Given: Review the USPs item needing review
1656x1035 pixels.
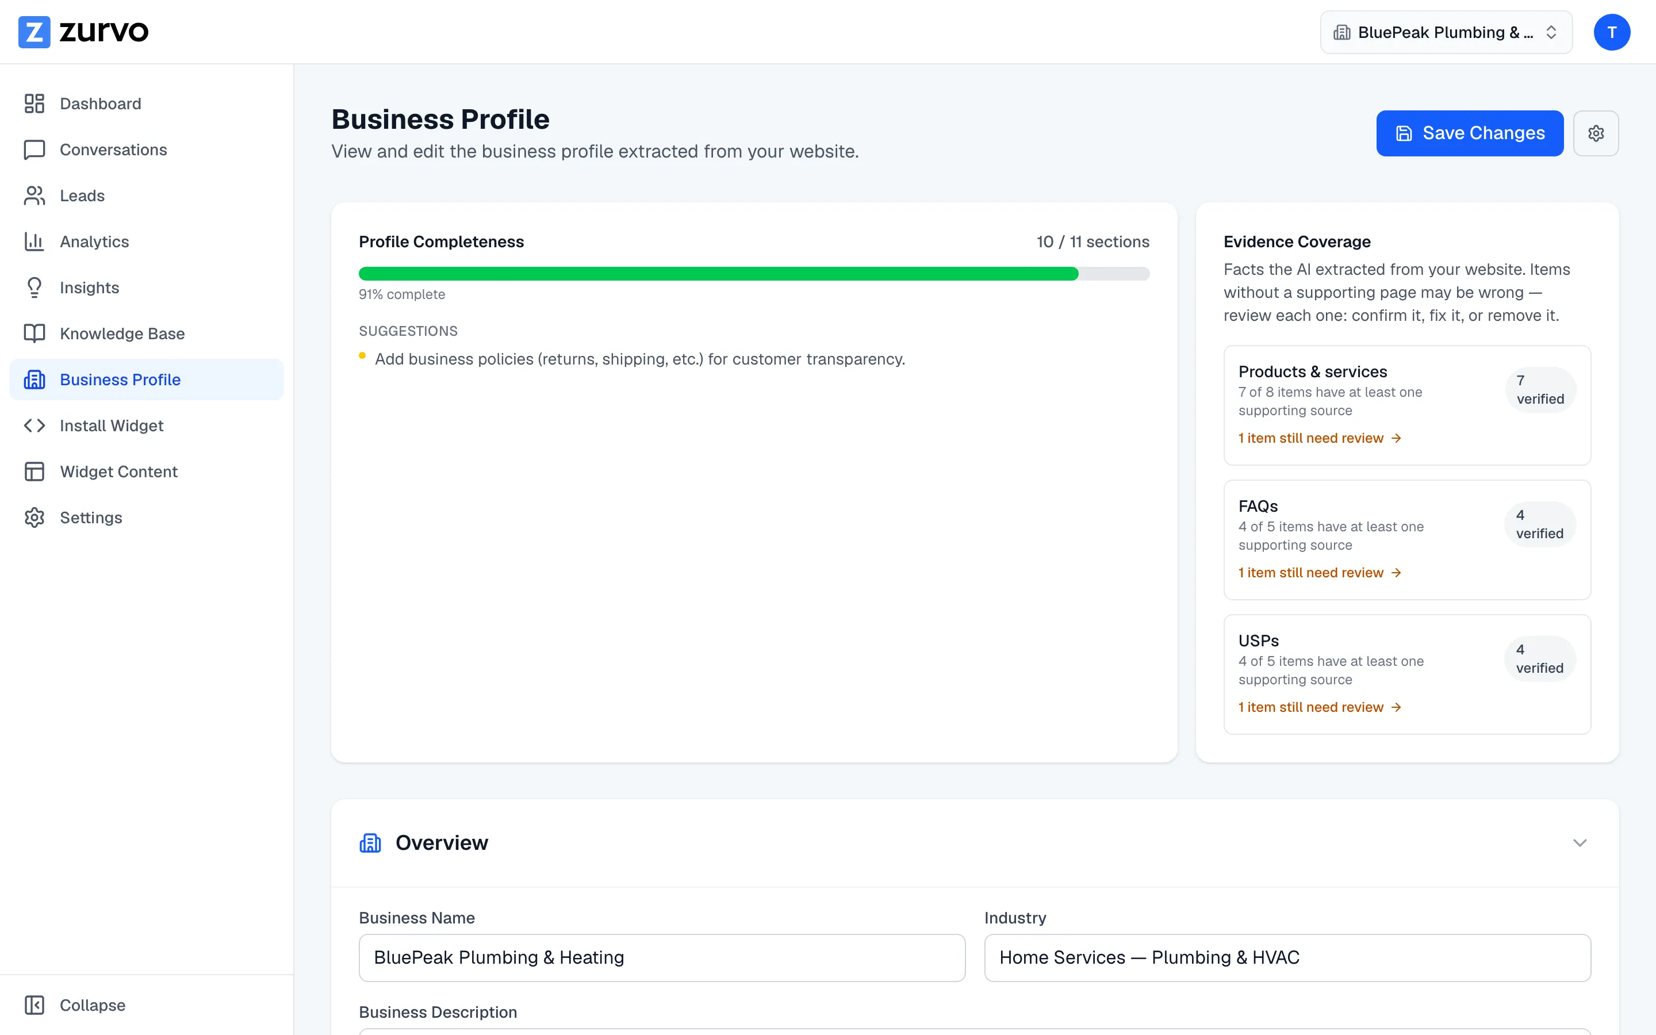Looking at the screenshot, I should (1319, 707).
